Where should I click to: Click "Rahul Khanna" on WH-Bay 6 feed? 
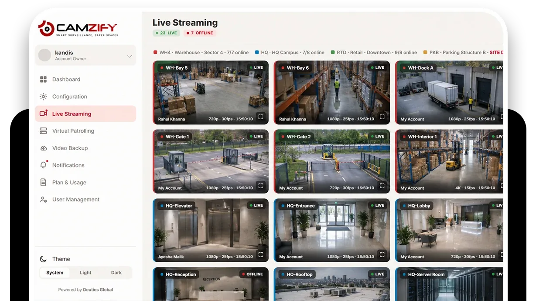pyautogui.click(x=293, y=119)
